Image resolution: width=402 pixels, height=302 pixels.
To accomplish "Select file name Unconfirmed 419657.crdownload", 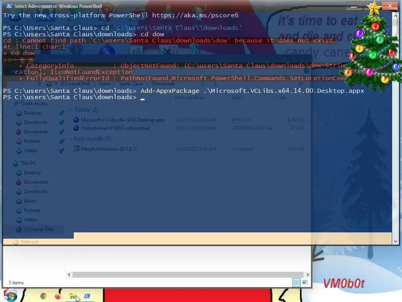I will click(115, 128).
